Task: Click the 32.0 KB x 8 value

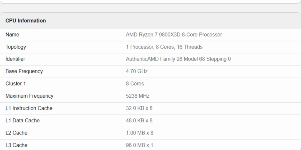Action: click(x=139, y=108)
